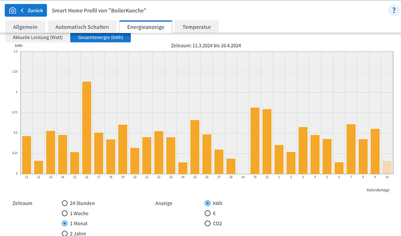401x236 pixels.
Task: Click the bar for day 25
Action: point(195,147)
